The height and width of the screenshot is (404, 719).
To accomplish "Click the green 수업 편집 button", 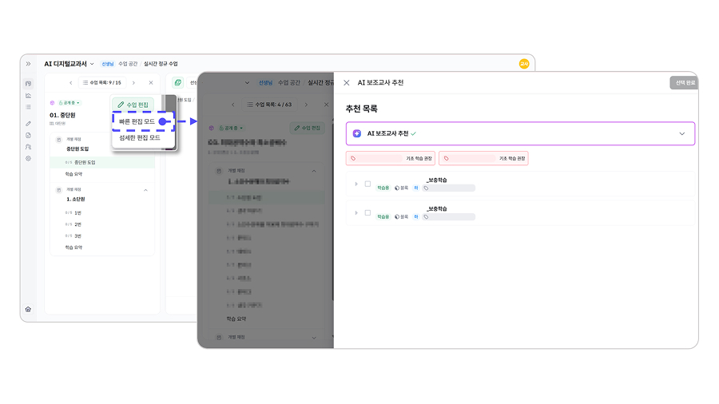I will click(x=133, y=105).
